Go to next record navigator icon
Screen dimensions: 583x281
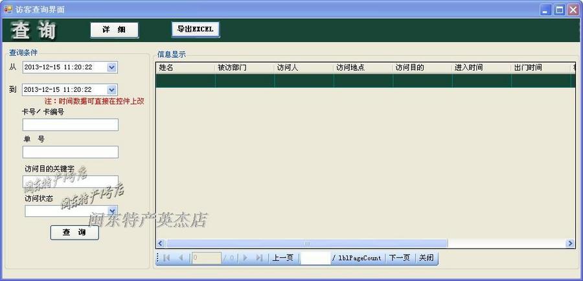(245, 258)
